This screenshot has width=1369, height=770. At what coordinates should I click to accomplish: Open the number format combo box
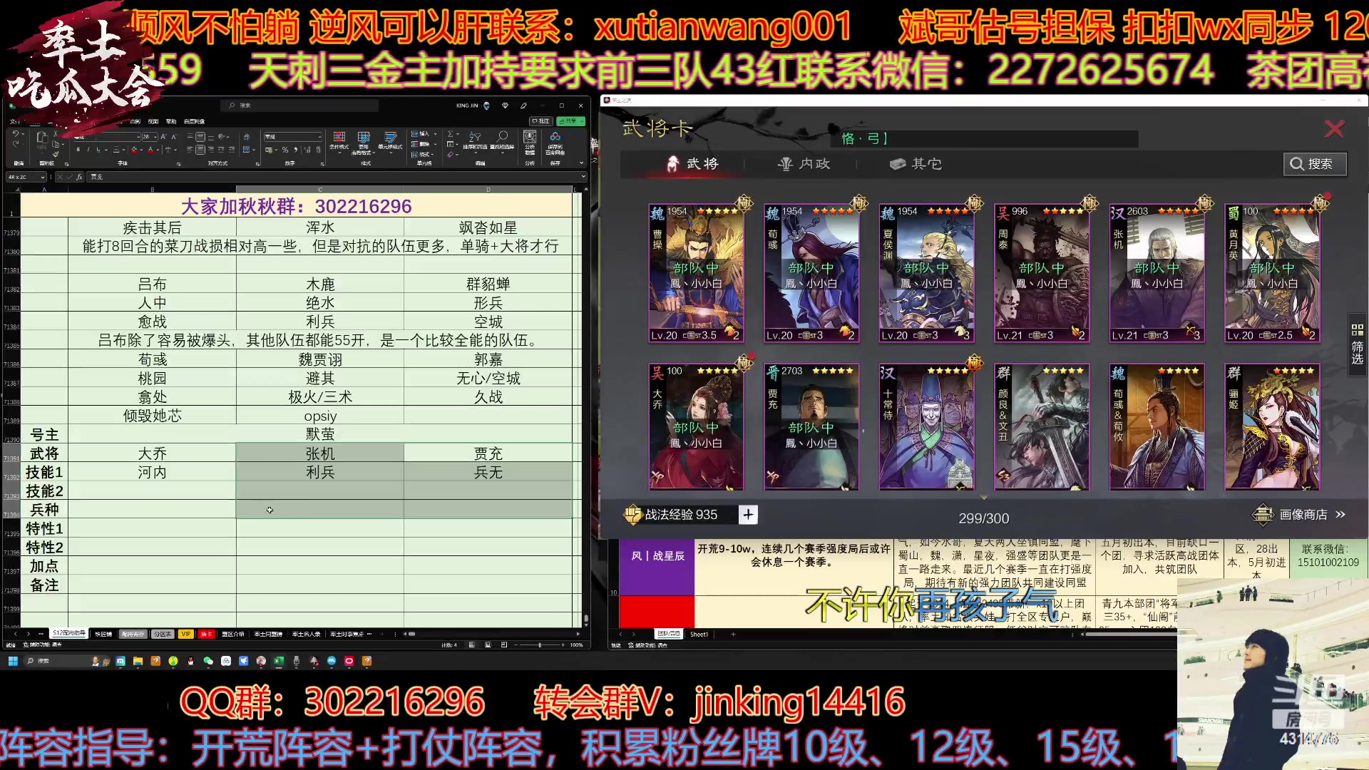pyautogui.click(x=293, y=137)
